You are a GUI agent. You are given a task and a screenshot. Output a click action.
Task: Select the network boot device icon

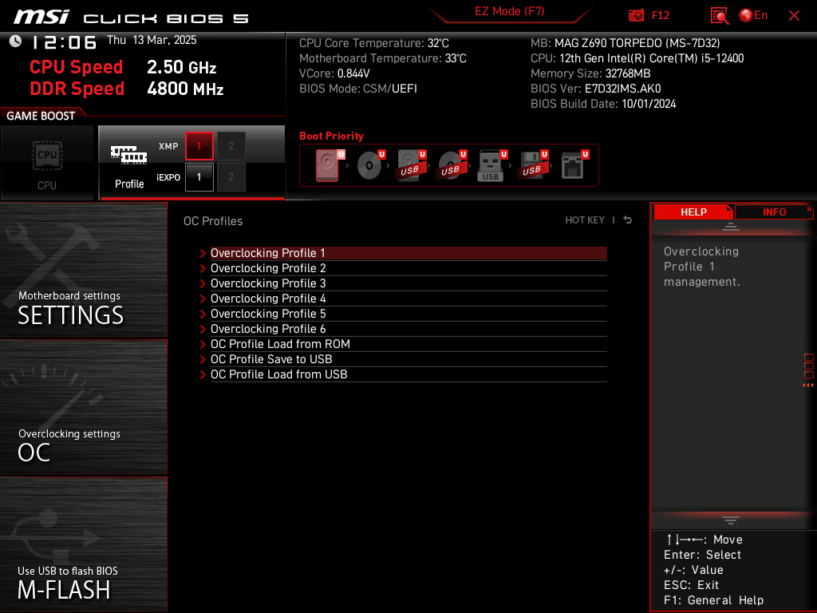click(x=574, y=165)
